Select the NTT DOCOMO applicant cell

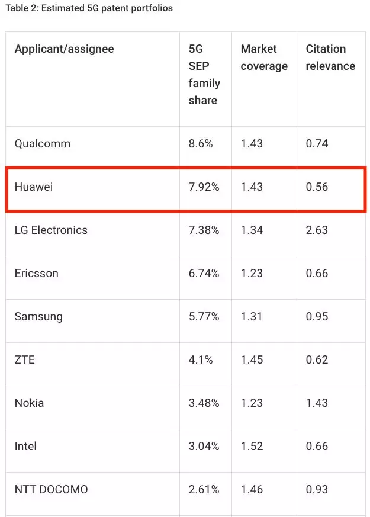(51, 490)
